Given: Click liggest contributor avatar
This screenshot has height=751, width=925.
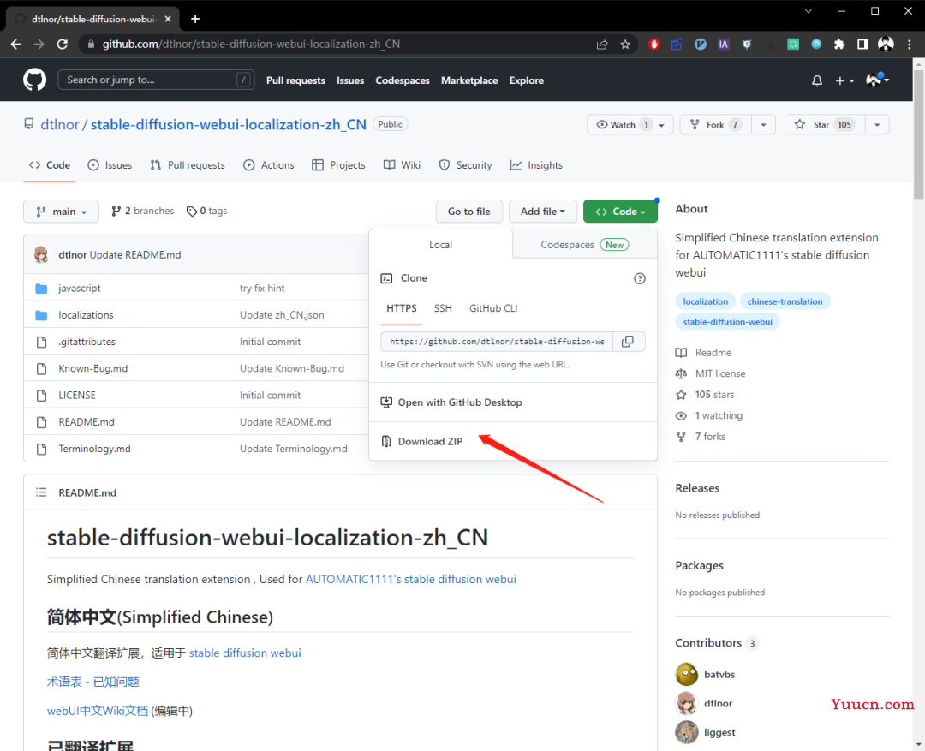Looking at the screenshot, I should (x=687, y=732).
